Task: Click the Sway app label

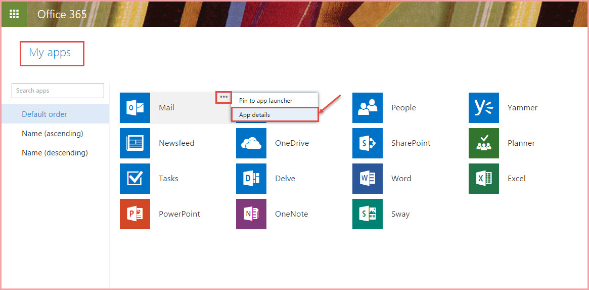Action: click(400, 214)
